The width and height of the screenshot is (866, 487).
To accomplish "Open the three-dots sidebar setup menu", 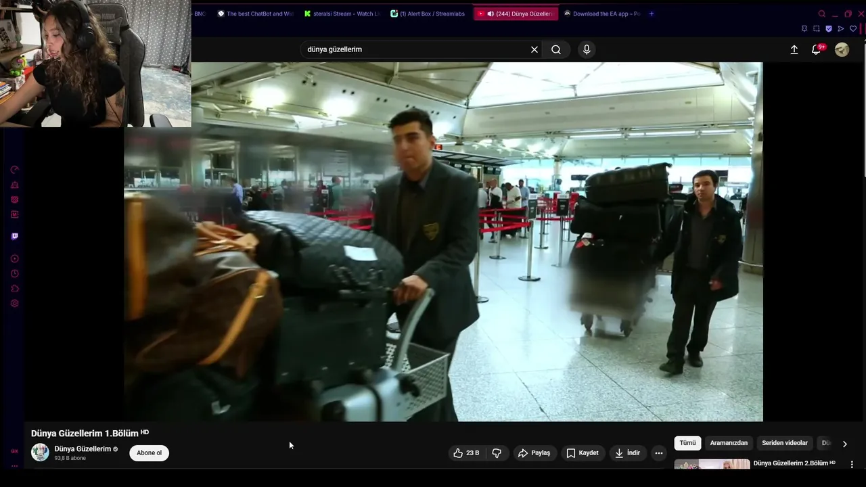I will click(14, 465).
